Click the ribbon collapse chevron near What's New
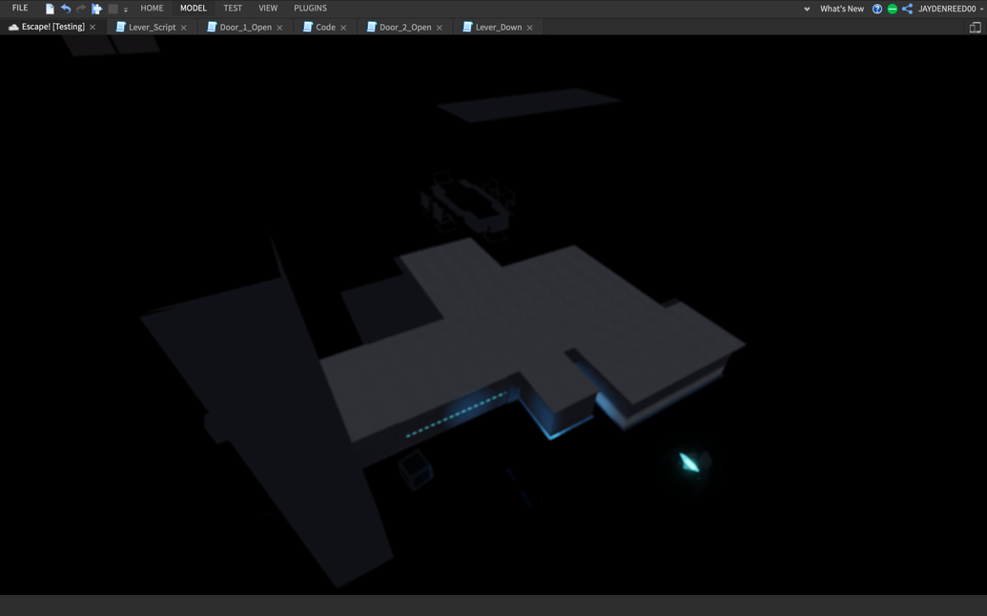Viewport: 987px width, 616px height. (807, 8)
